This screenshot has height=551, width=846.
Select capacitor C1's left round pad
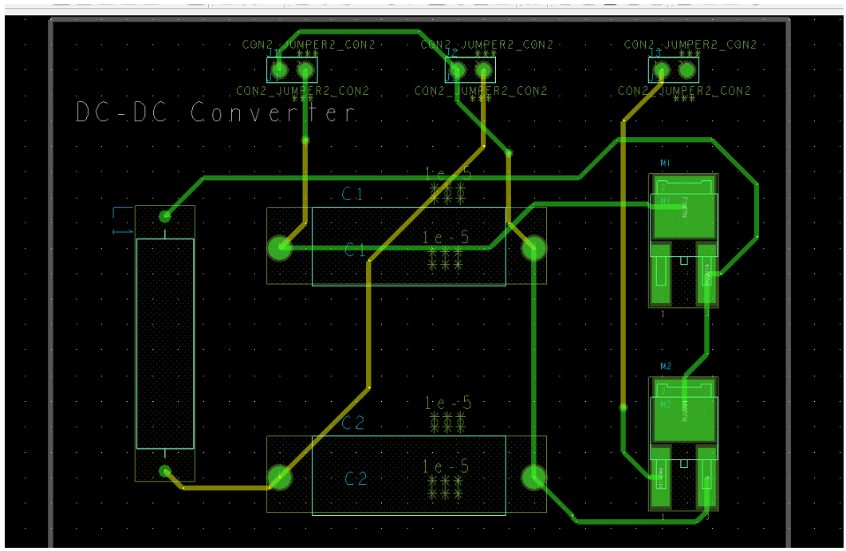[279, 248]
